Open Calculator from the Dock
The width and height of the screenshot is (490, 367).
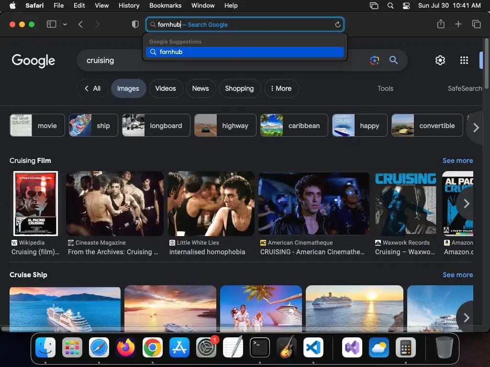406,347
